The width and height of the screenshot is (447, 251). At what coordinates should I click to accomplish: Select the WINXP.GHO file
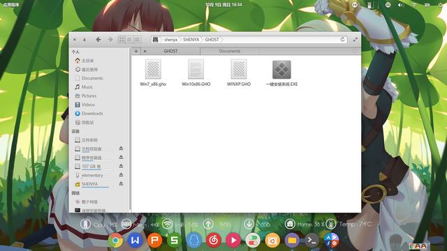pyautogui.click(x=239, y=73)
